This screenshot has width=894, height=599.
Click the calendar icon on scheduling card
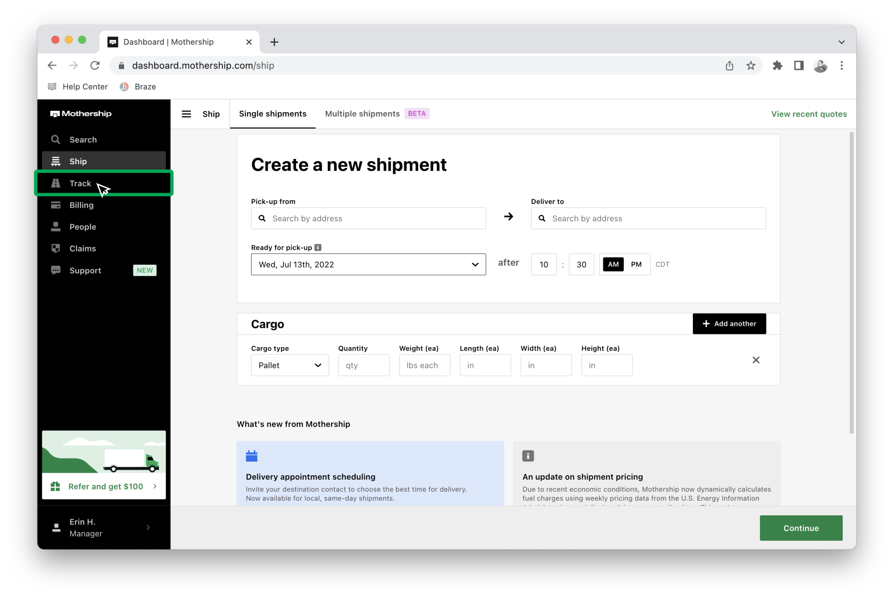point(251,456)
